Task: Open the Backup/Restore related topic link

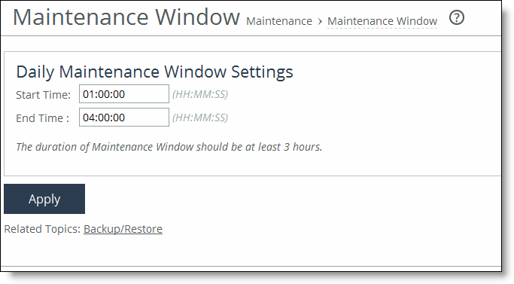Action: 123,229
